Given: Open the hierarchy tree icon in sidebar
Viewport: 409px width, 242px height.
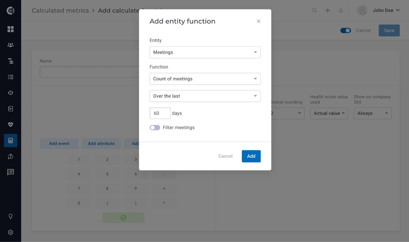Looking at the screenshot, I should pos(10,61).
